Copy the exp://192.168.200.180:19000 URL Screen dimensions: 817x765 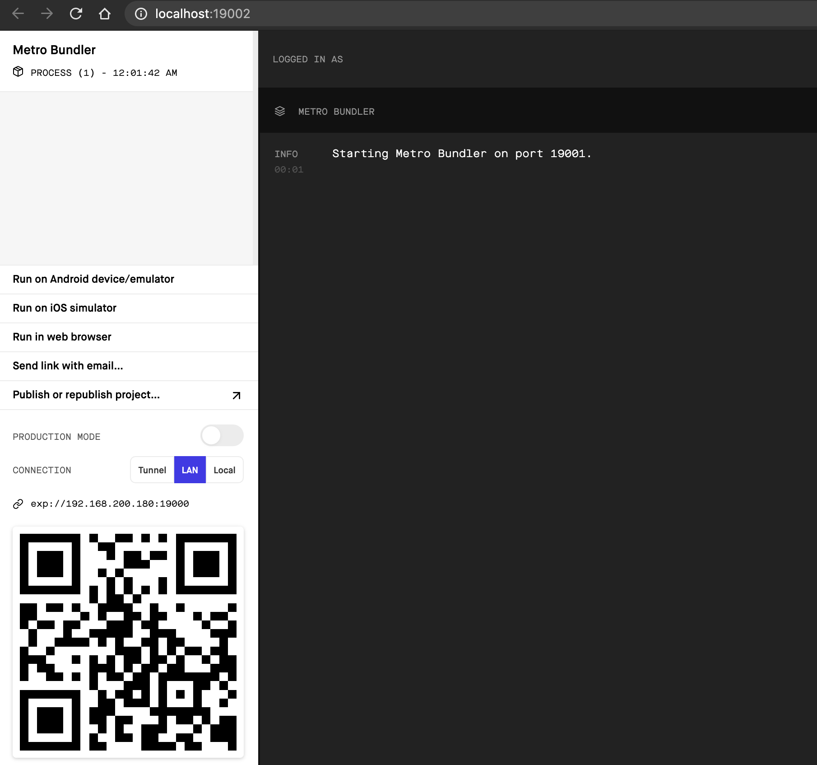110,504
